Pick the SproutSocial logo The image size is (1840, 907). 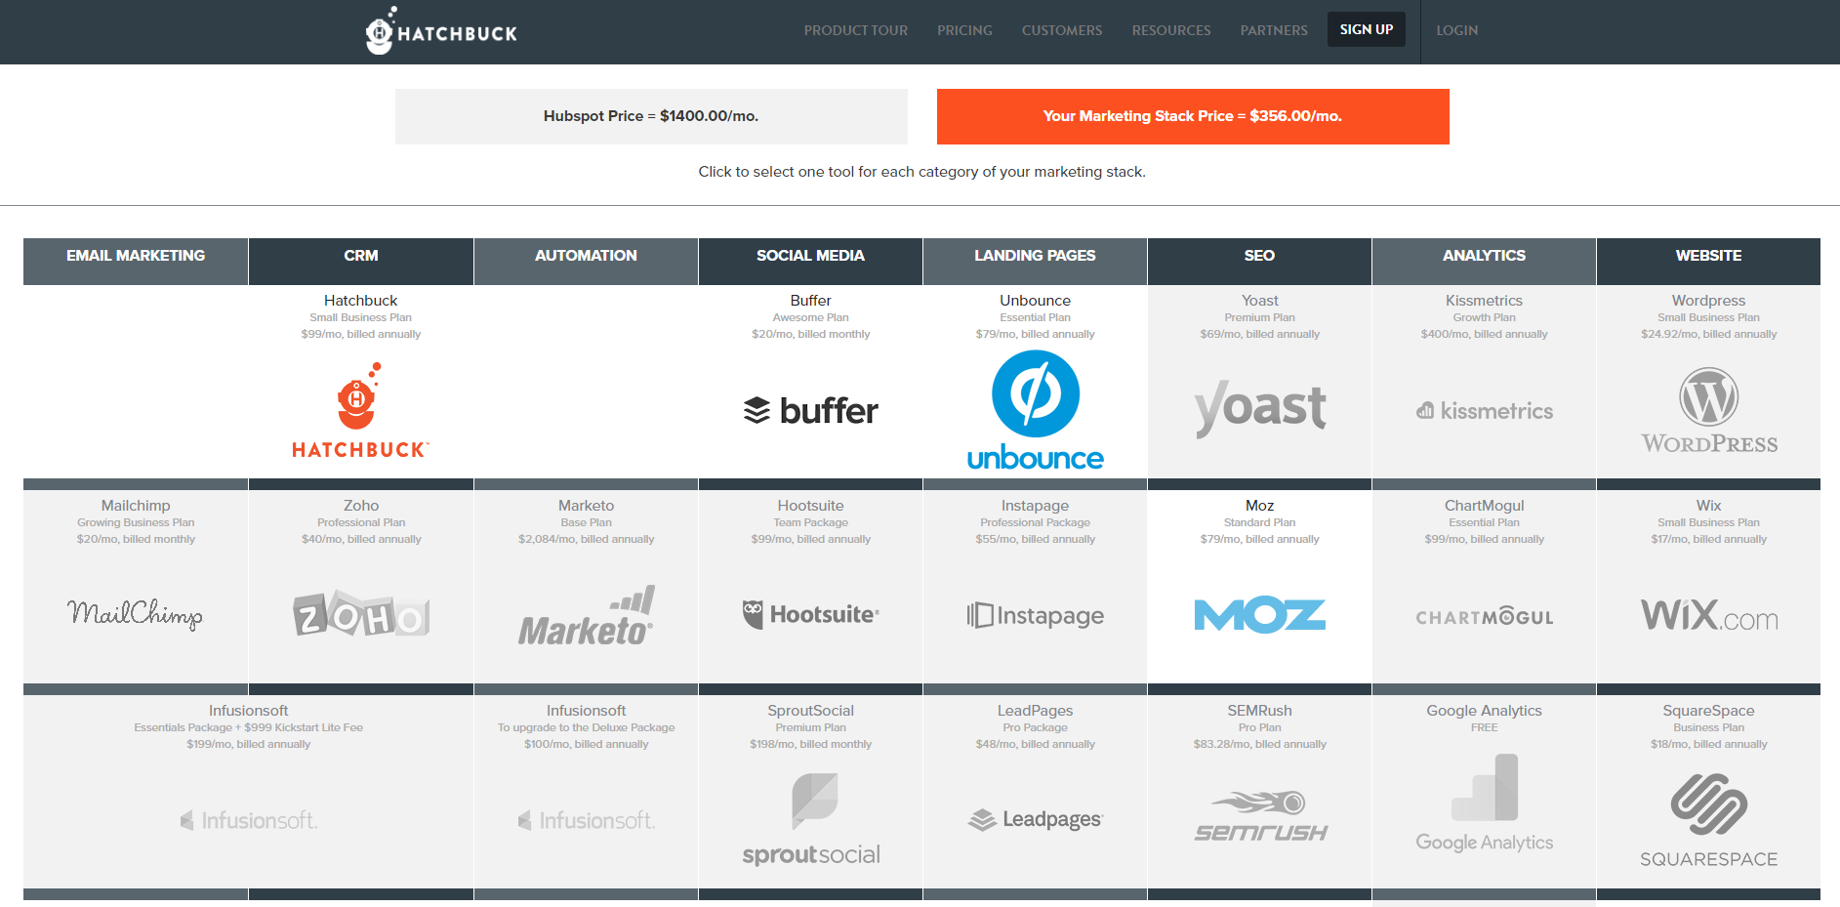pyautogui.click(x=810, y=820)
